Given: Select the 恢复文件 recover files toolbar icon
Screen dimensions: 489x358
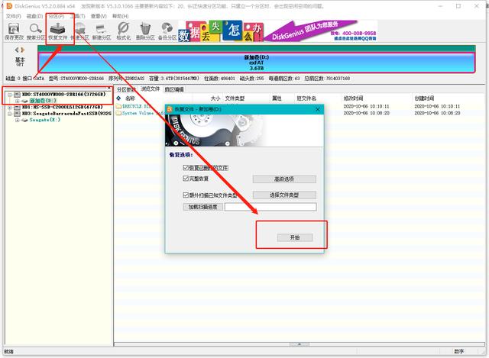Looking at the screenshot, I should 58,29.
